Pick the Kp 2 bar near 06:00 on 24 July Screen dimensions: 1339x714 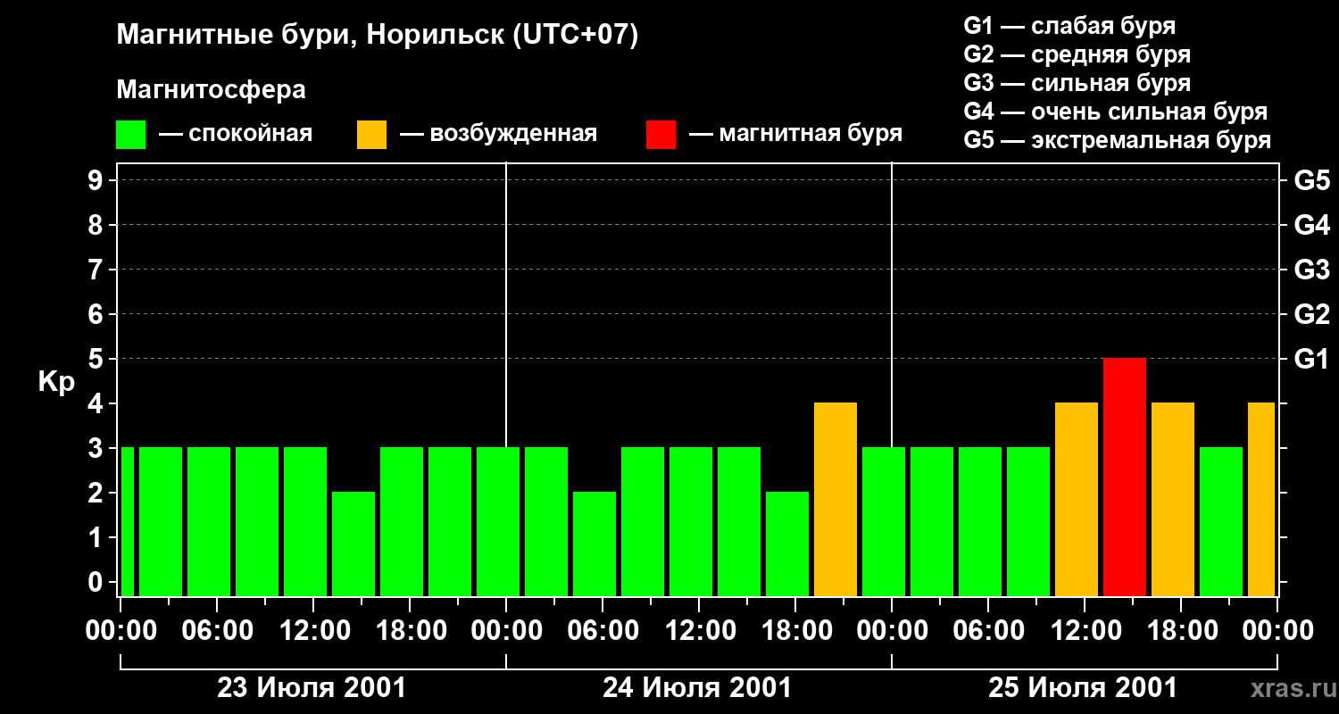pos(595,544)
